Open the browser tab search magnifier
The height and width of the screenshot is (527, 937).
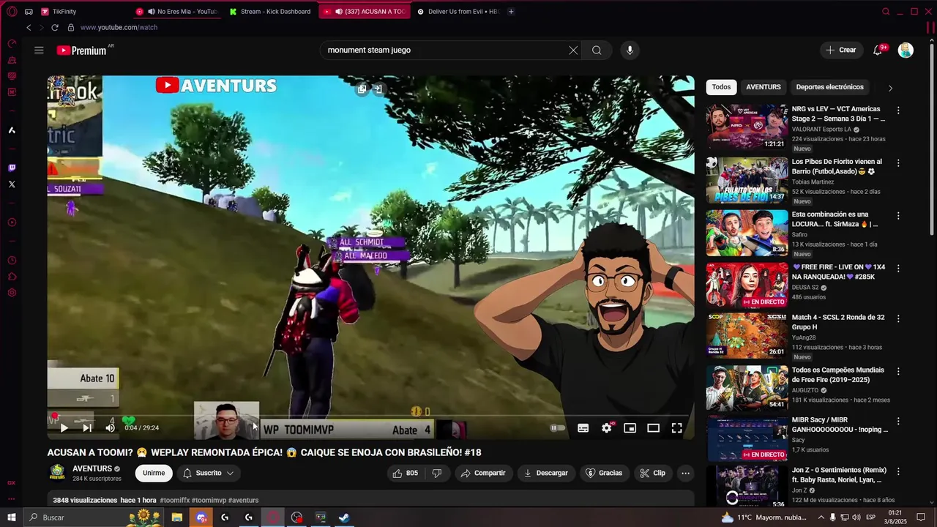pos(886,12)
